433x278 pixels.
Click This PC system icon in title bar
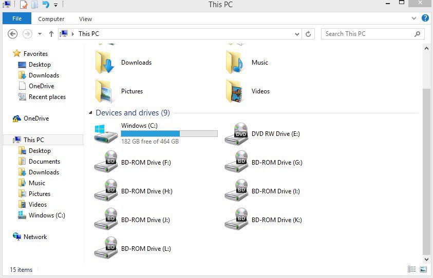7,5
